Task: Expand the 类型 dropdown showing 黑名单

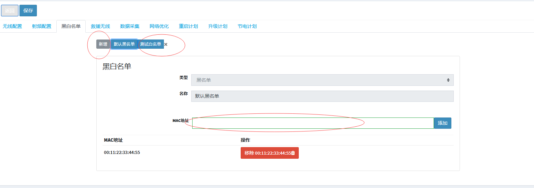Action: 322,80
